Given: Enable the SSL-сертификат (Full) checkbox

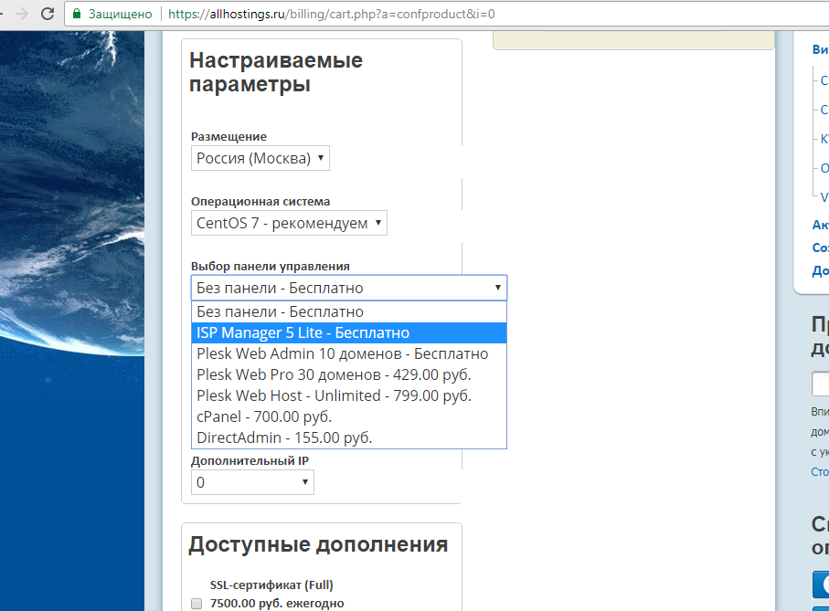Looking at the screenshot, I should point(197,604).
